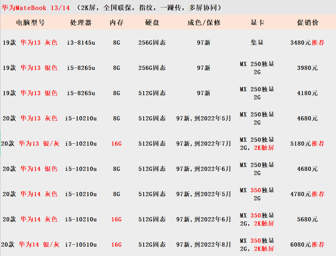This screenshot has width=336, height=256.
Task: Click the 19款 华为13 灰色 model cell
Action: click(x=30, y=42)
